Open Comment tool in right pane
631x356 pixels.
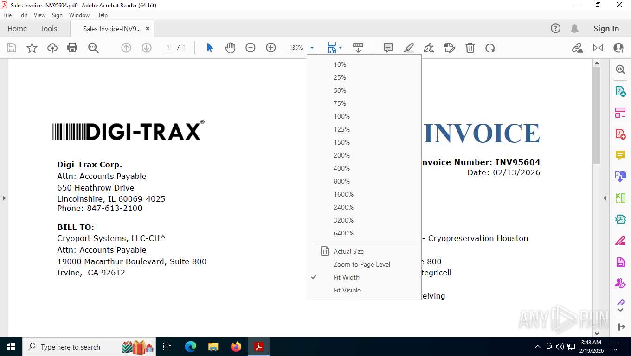620,155
